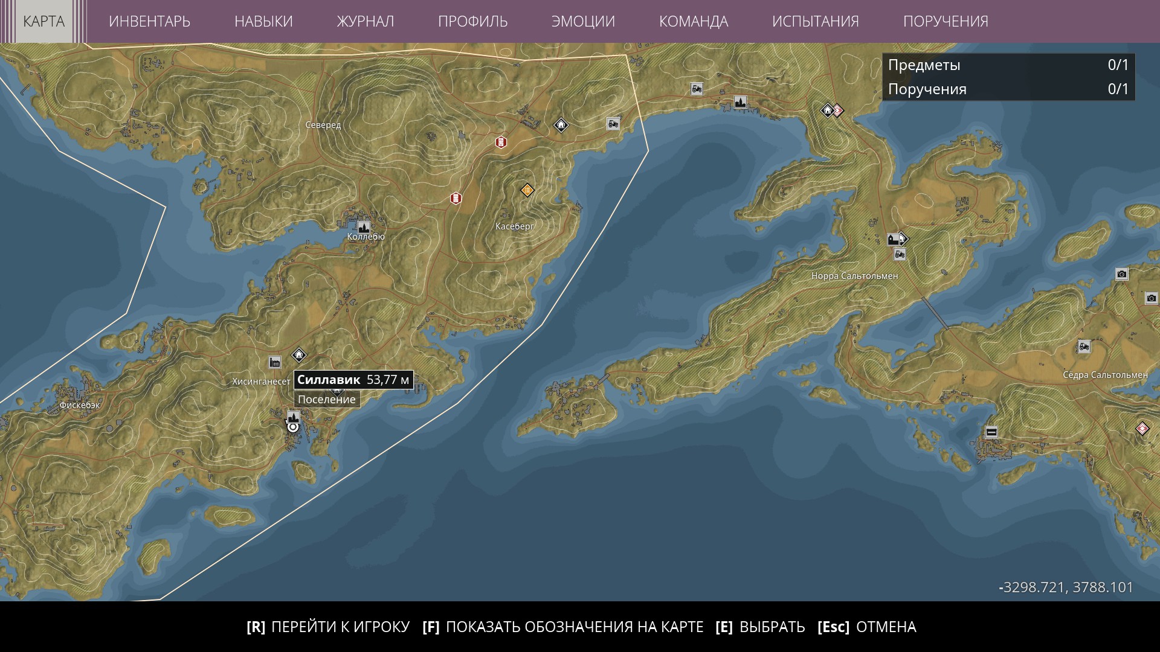This screenshot has width=1160, height=652.
Task: Click the Поручения 0/1 counter row
Action: pyautogui.click(x=1008, y=89)
